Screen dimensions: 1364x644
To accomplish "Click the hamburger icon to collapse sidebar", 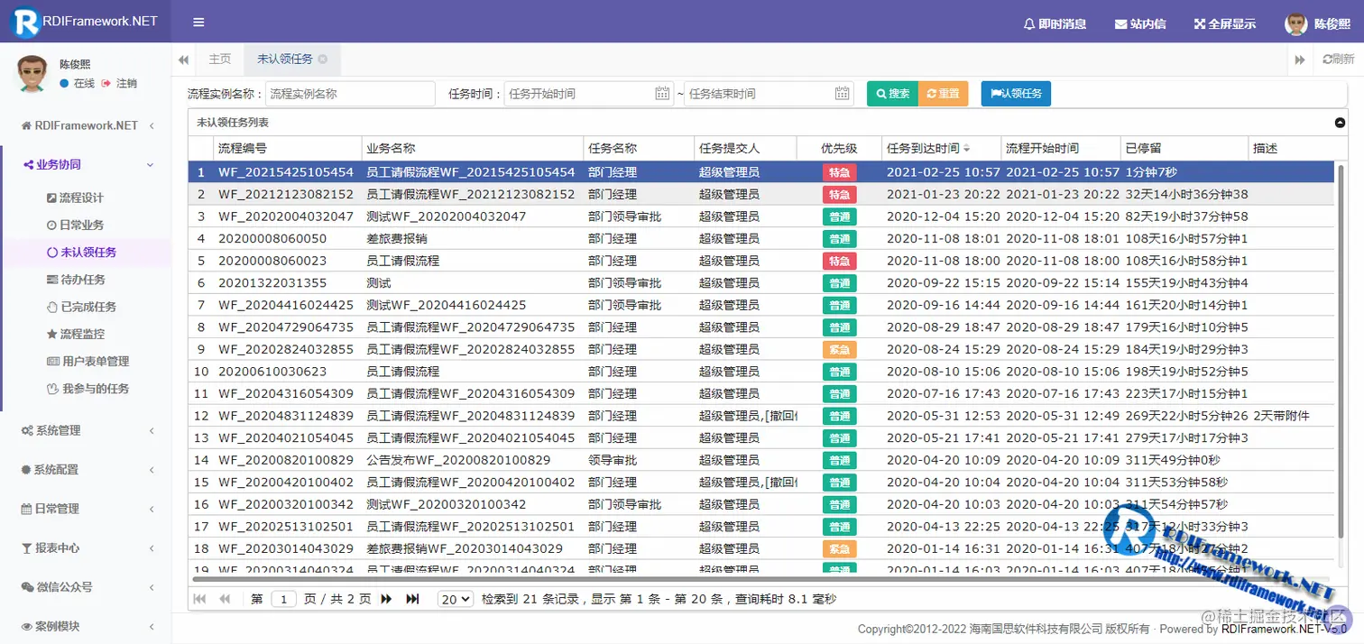I will (198, 23).
